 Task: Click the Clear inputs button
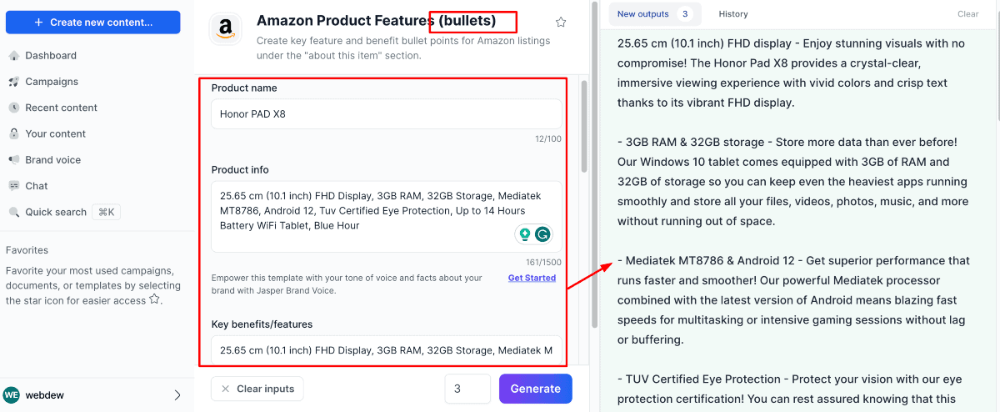point(257,389)
